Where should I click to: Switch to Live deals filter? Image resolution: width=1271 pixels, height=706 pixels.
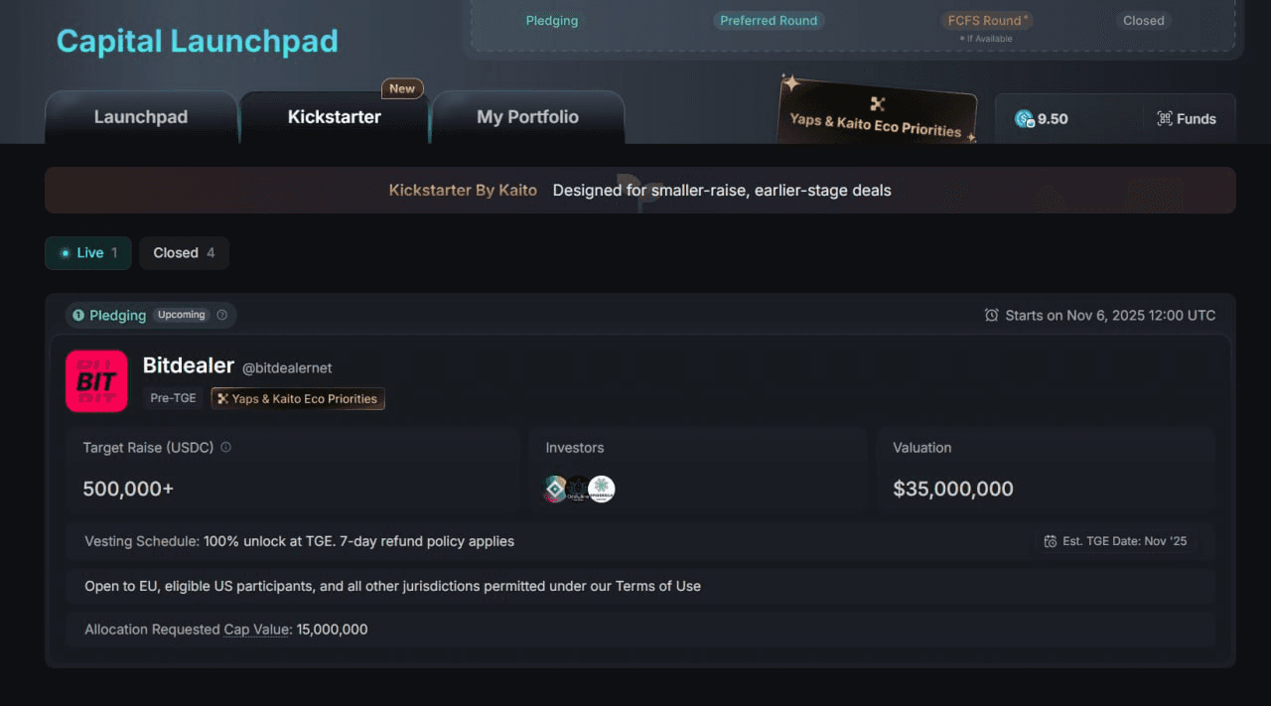(x=87, y=253)
